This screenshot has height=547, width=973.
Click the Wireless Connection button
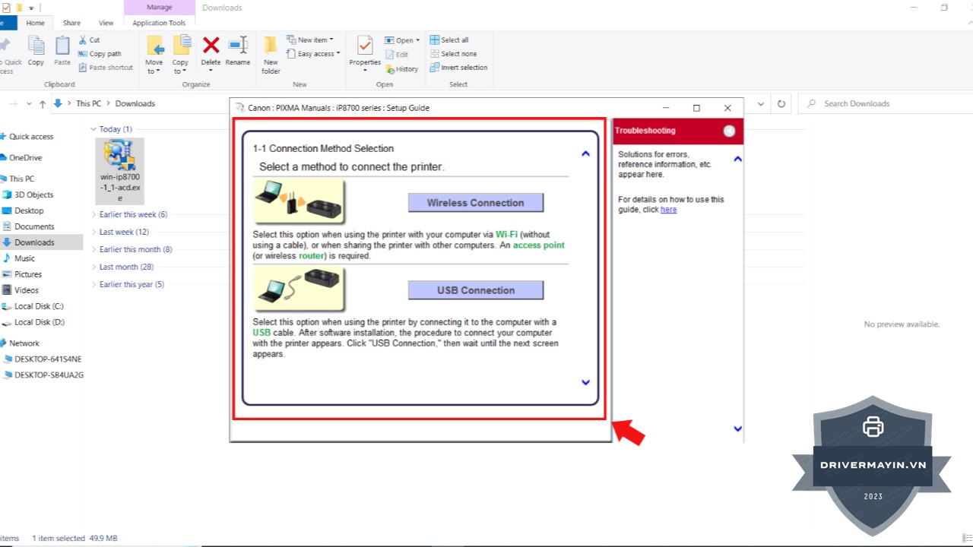coord(475,203)
